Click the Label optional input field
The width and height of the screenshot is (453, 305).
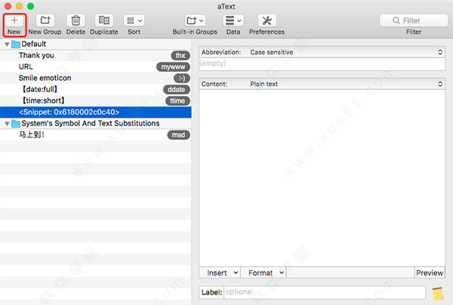325,292
